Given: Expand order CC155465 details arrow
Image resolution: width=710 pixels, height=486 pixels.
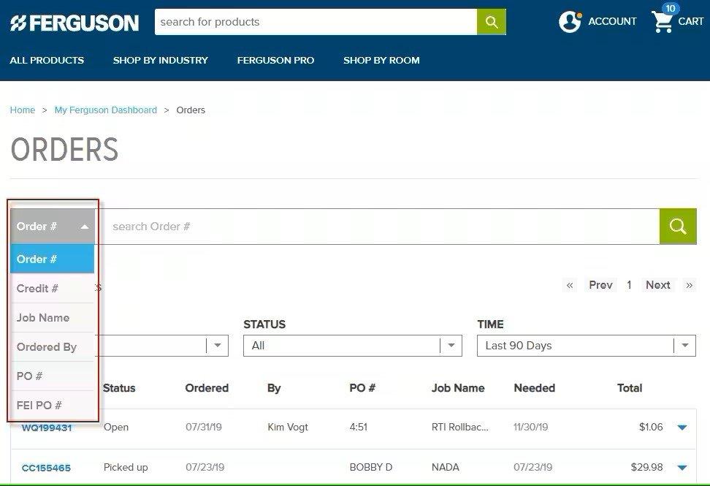Looking at the screenshot, I should point(682,467).
